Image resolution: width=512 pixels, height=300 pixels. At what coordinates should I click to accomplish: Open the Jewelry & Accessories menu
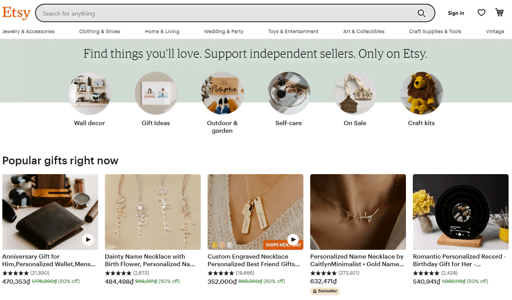(28, 32)
